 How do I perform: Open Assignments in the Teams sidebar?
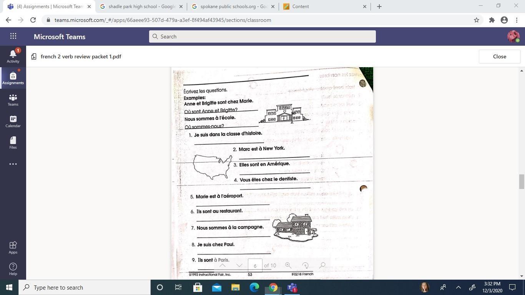(13, 78)
